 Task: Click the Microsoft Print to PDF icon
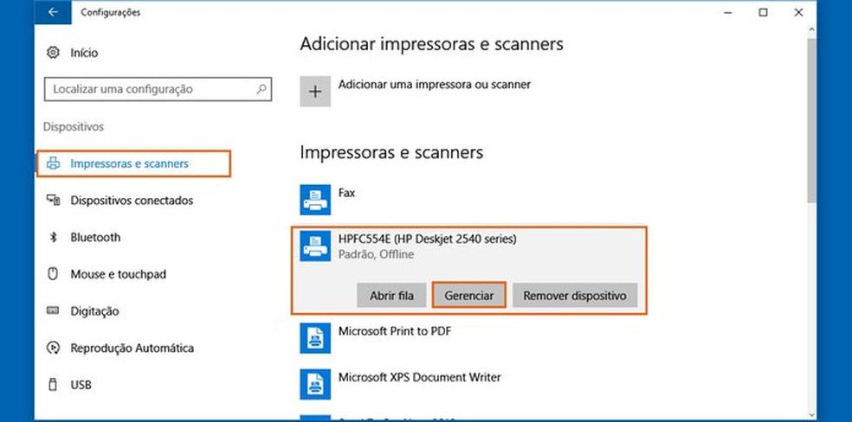[315, 337]
